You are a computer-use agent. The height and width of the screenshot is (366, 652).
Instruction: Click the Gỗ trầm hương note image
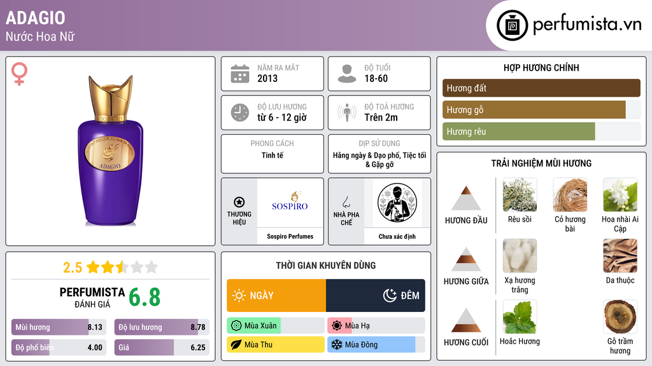click(620, 316)
